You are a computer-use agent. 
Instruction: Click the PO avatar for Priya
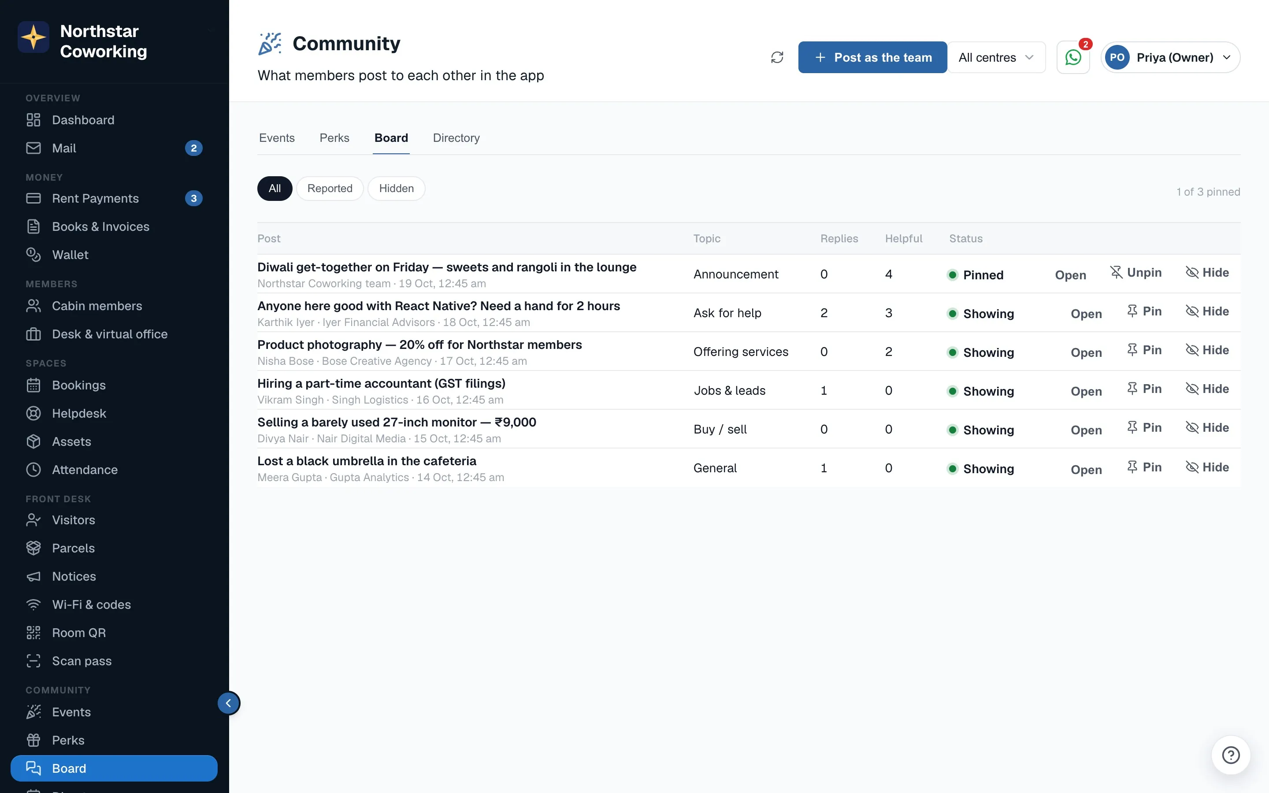(x=1117, y=57)
